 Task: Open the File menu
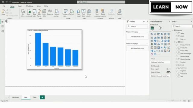(4, 6)
